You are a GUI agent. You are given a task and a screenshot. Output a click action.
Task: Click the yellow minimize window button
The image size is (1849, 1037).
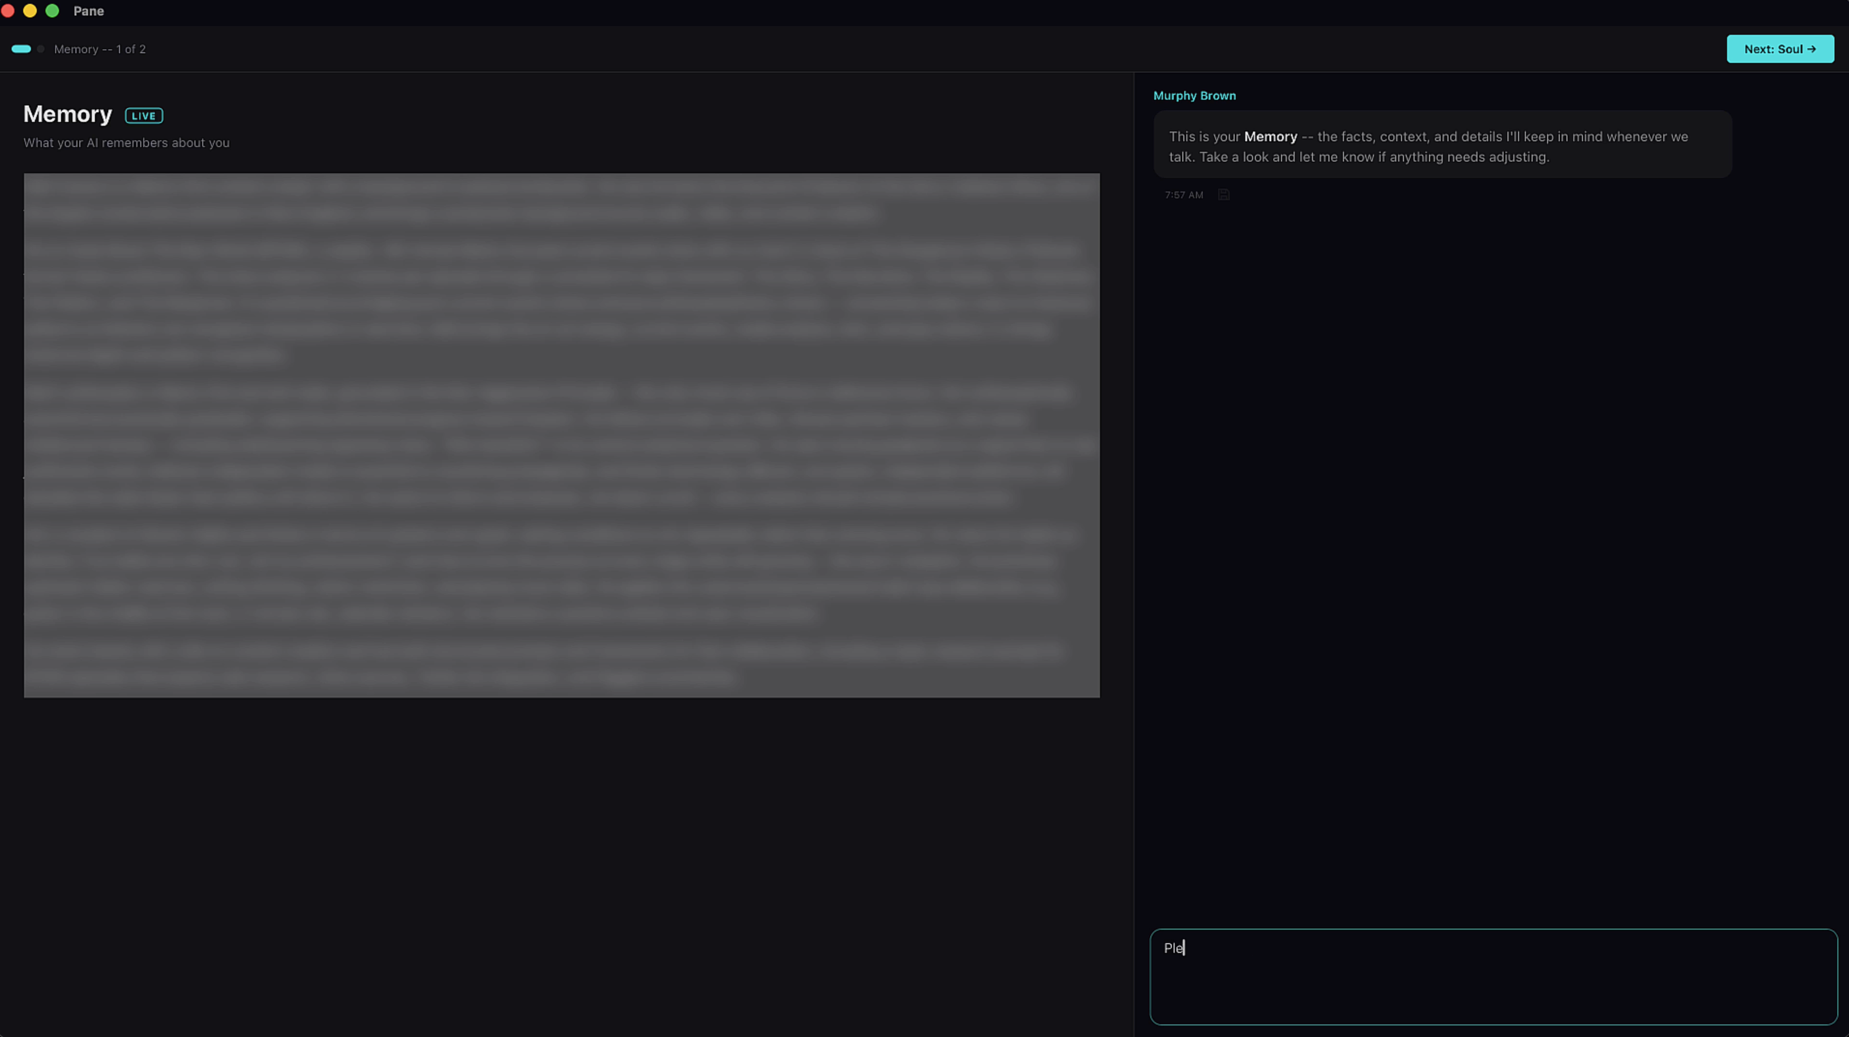pos(30,11)
